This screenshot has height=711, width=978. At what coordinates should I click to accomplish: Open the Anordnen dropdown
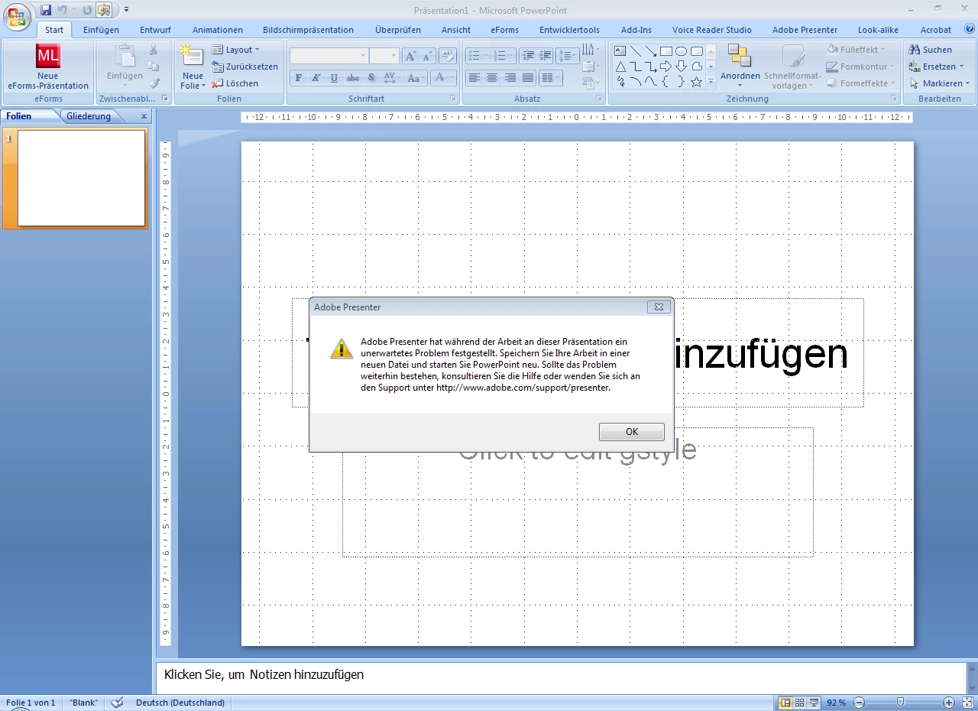coord(740,67)
